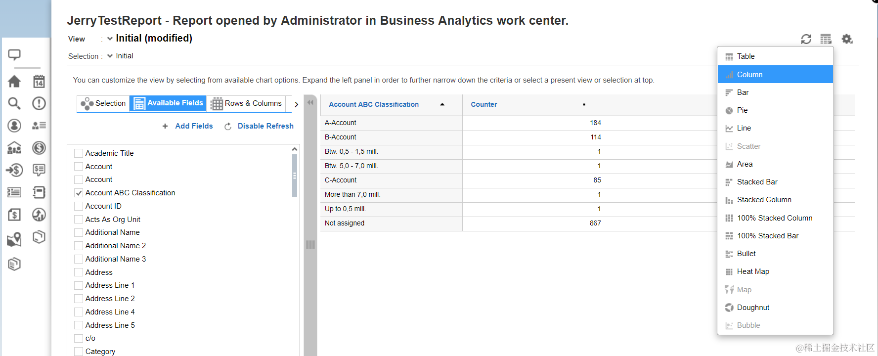Viewport: 878px width, 356px height.
Task: Collapse the left panel with the double-arrow
Action: click(x=310, y=102)
